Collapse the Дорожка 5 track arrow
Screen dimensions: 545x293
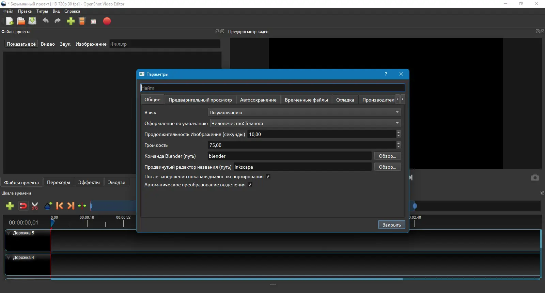(9, 233)
